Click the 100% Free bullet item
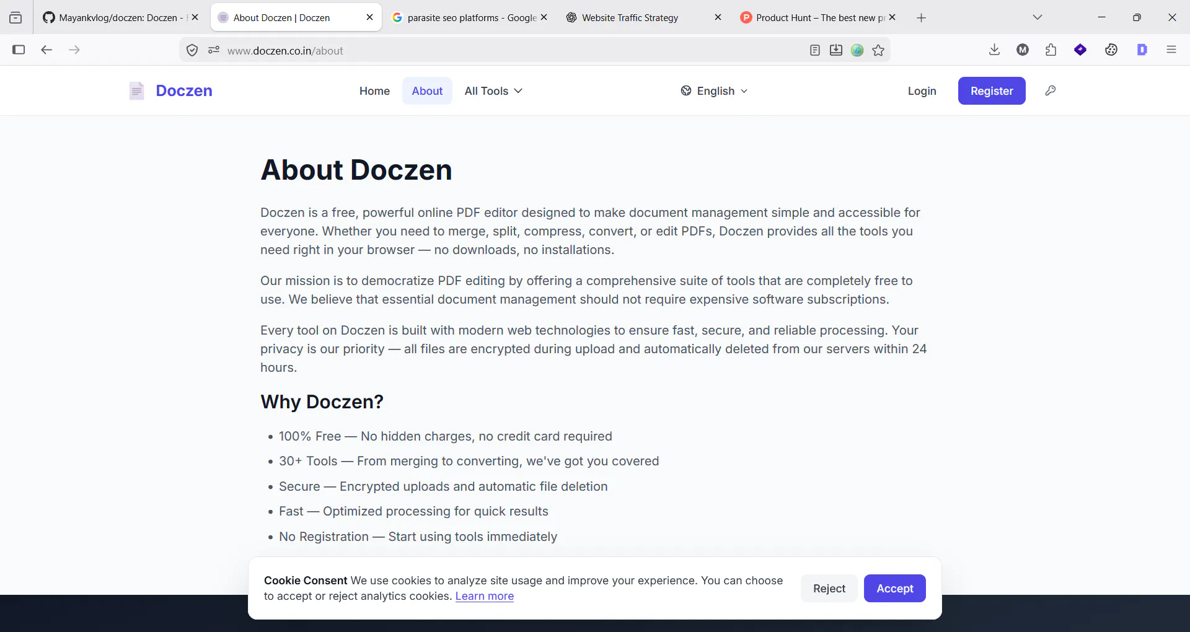 (445, 436)
